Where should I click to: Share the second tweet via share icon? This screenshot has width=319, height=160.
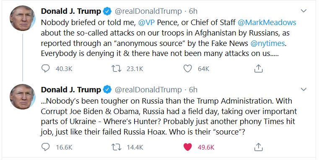(258, 147)
